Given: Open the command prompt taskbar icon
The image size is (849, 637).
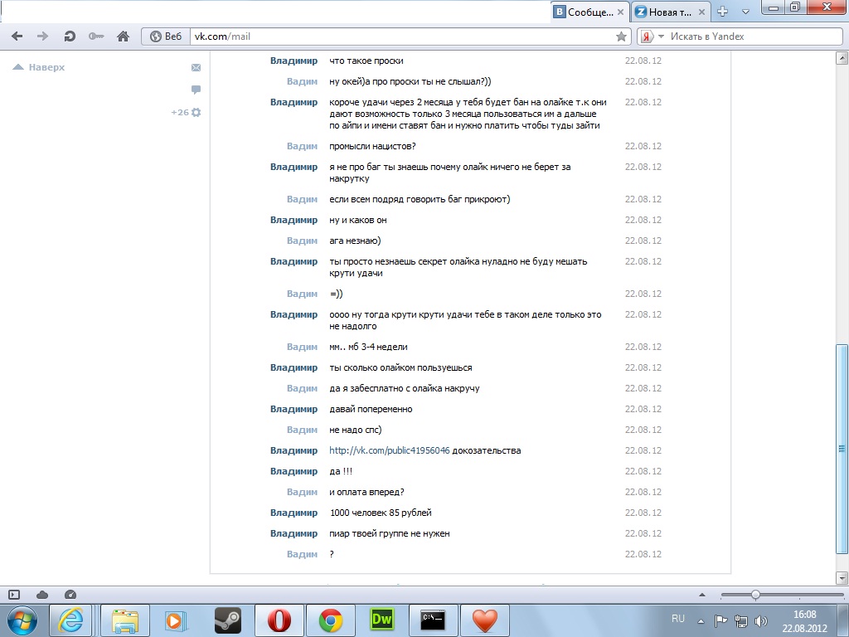Looking at the screenshot, I should click(433, 620).
